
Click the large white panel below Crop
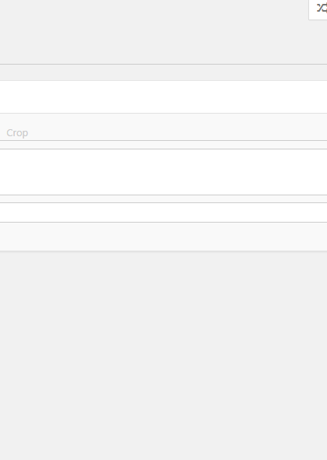coord(163,172)
